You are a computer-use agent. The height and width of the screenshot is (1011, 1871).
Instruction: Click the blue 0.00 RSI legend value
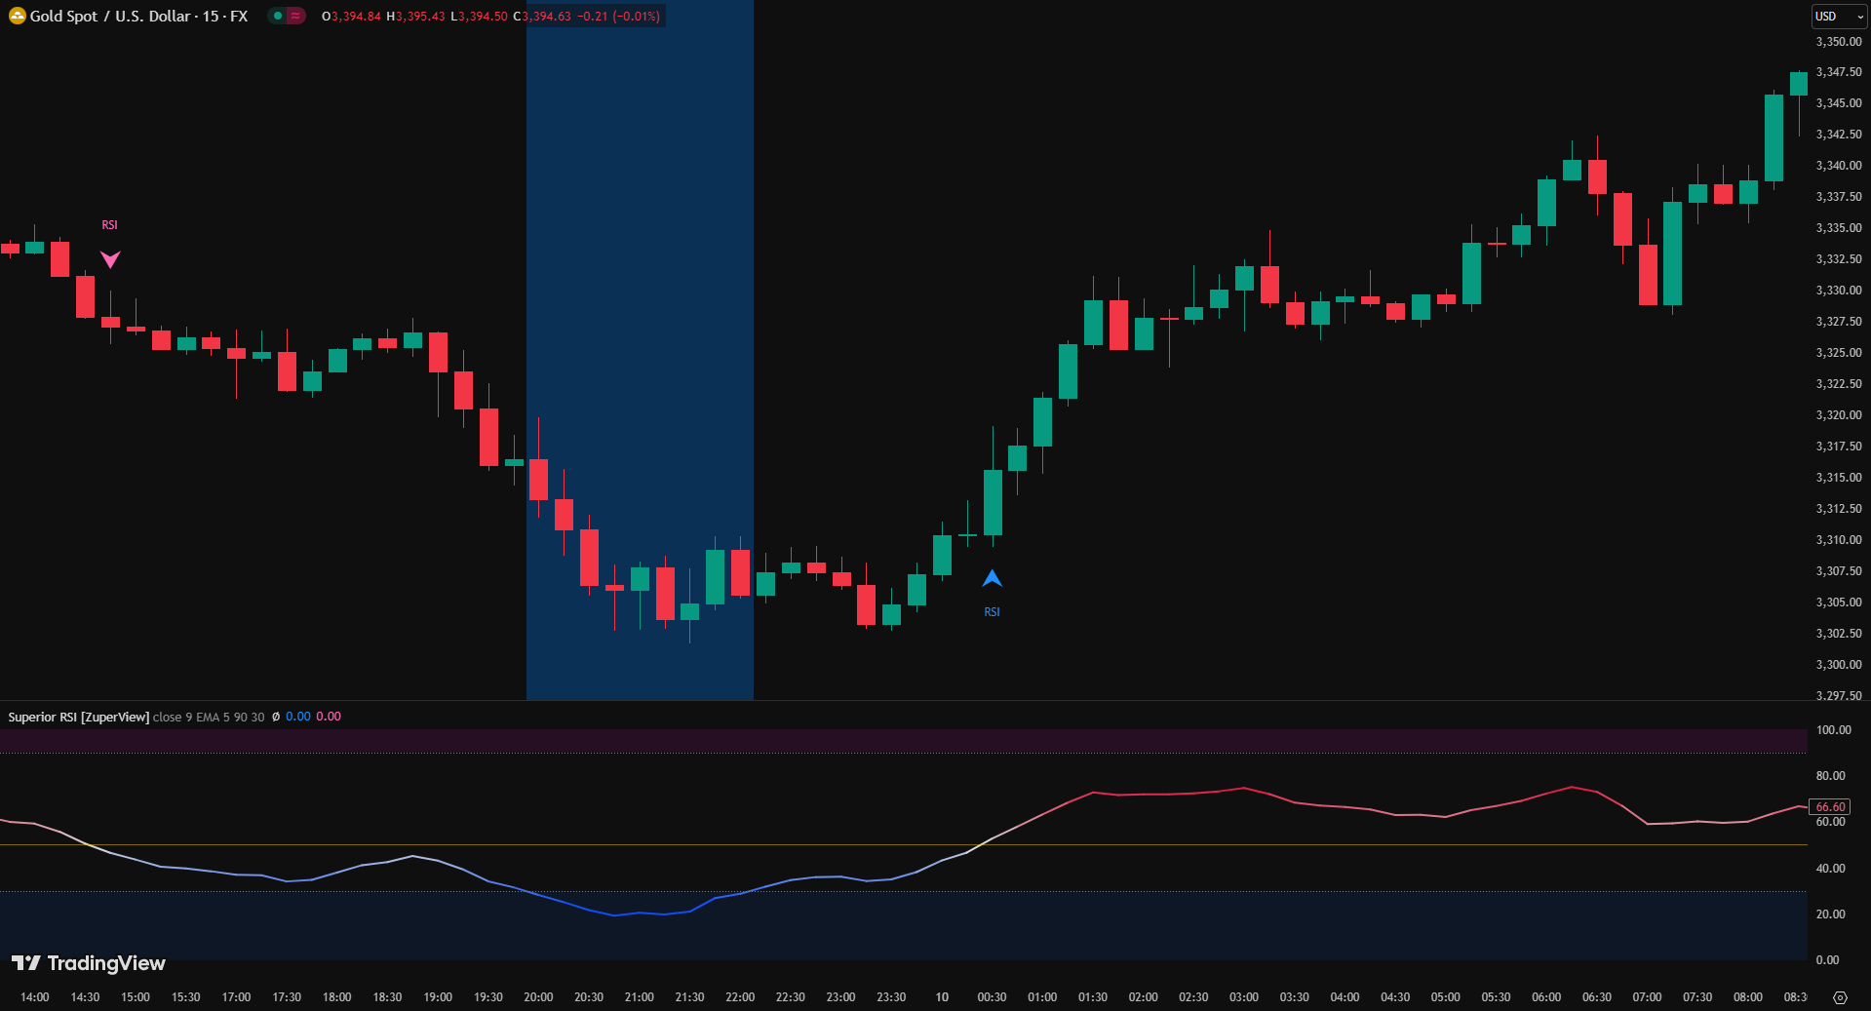[297, 717]
